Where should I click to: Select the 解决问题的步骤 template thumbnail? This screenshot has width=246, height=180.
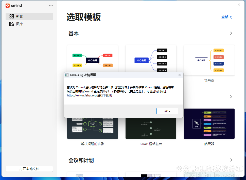coord(93,128)
